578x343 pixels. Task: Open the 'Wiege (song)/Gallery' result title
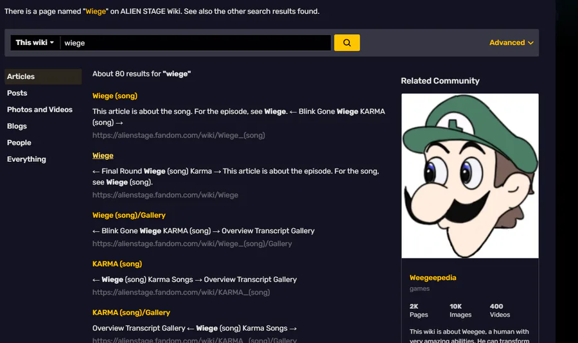(x=129, y=215)
